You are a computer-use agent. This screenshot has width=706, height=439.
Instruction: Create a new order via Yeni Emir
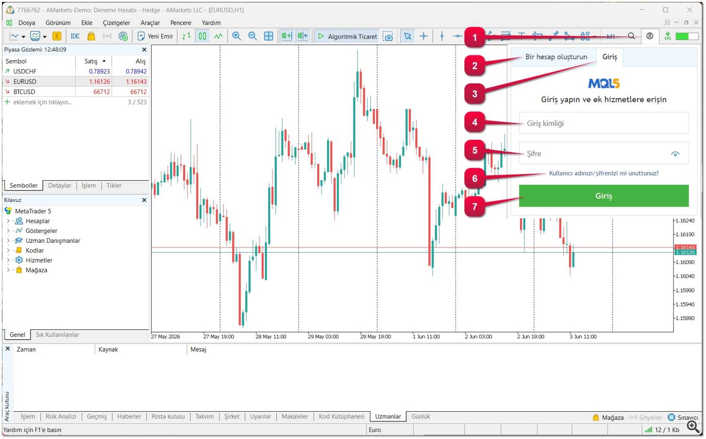tap(155, 36)
